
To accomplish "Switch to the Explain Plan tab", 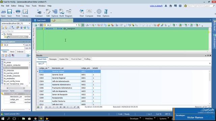I will coord(64,59).
